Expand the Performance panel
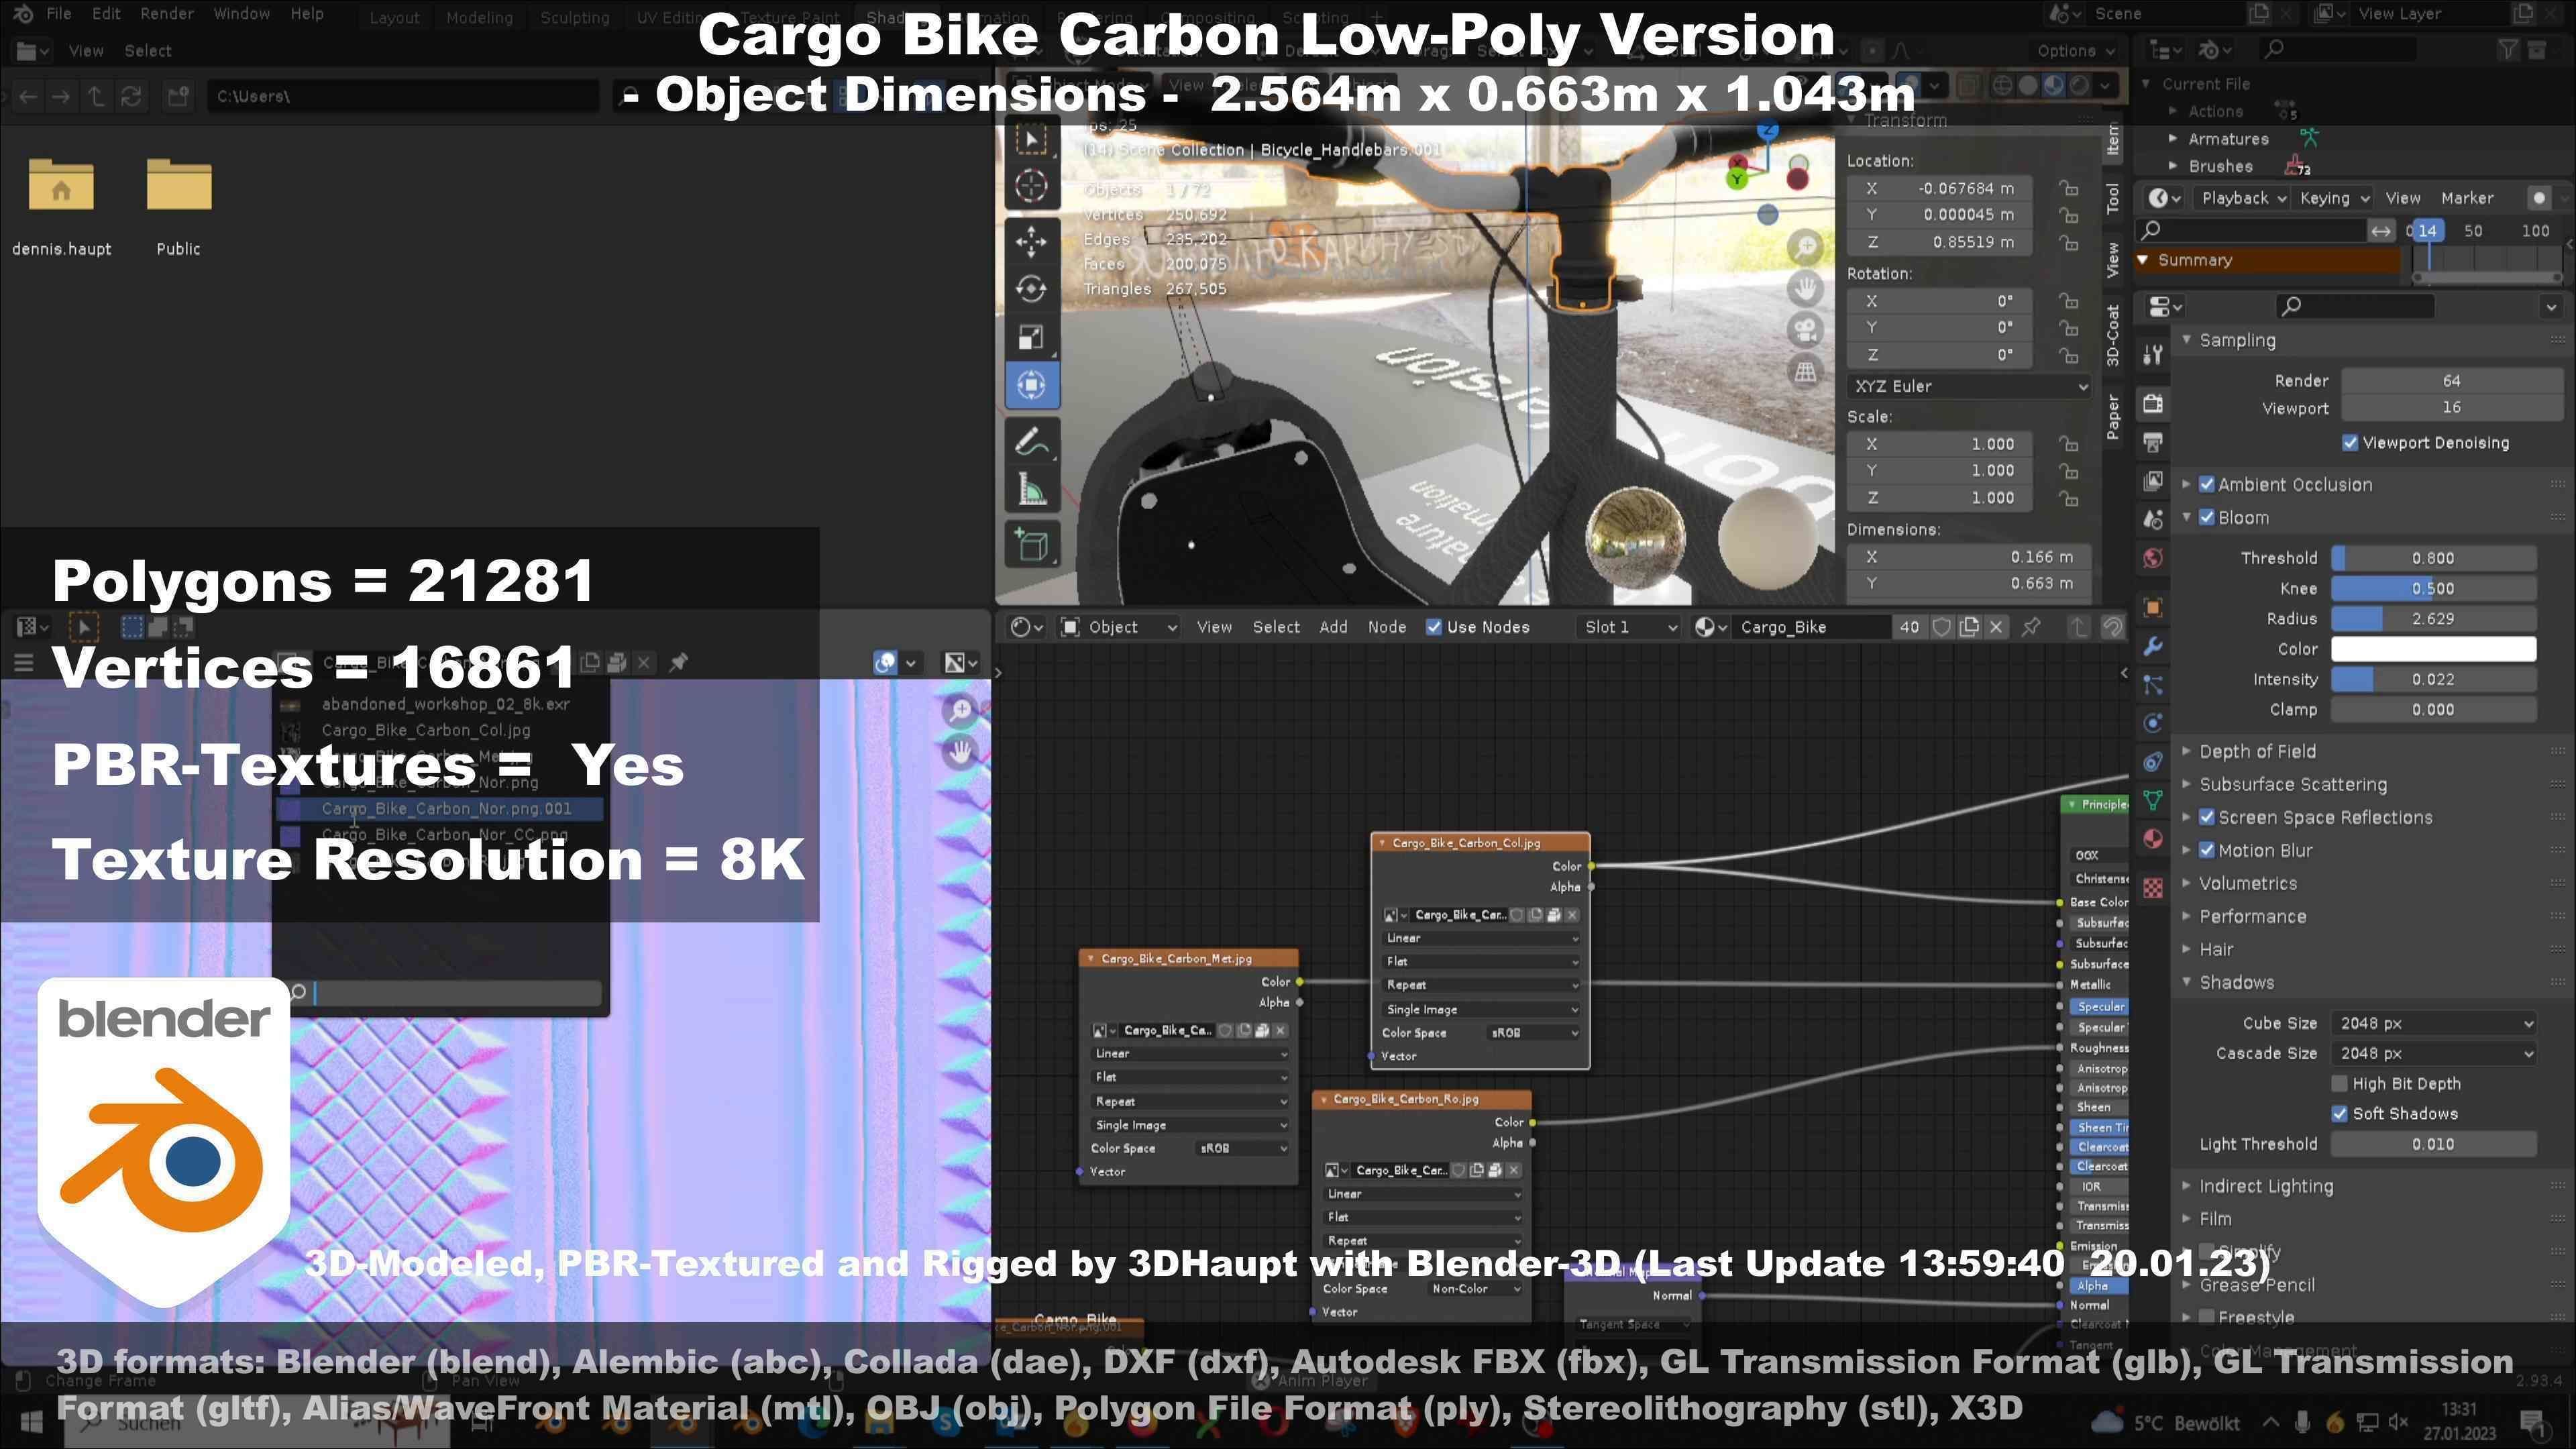The image size is (2576, 1449). tap(2252, 917)
